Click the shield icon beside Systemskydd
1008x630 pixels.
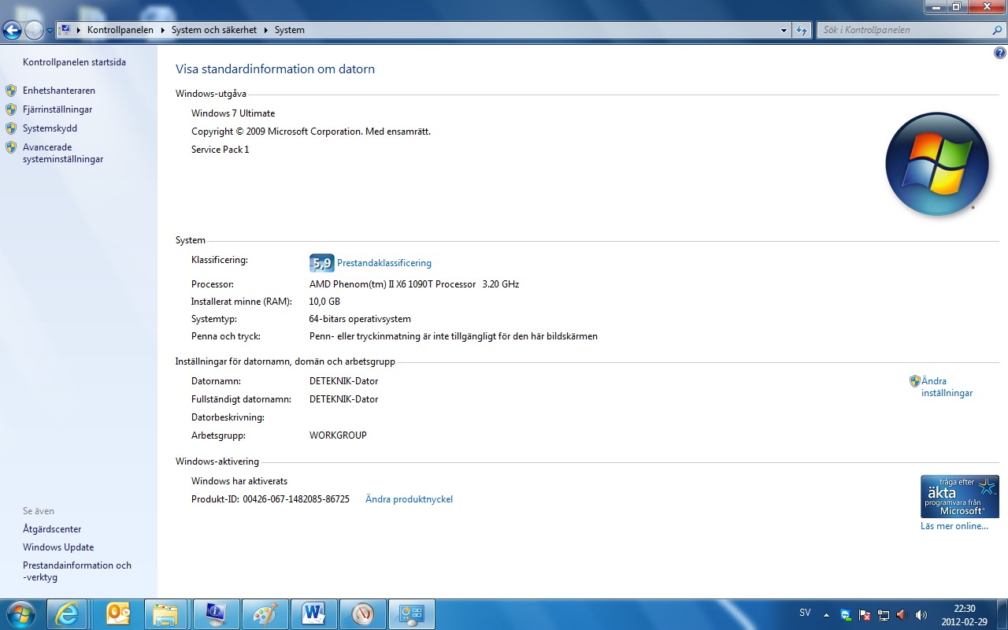[11, 128]
